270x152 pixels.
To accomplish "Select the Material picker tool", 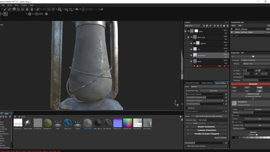I will click(38, 9).
